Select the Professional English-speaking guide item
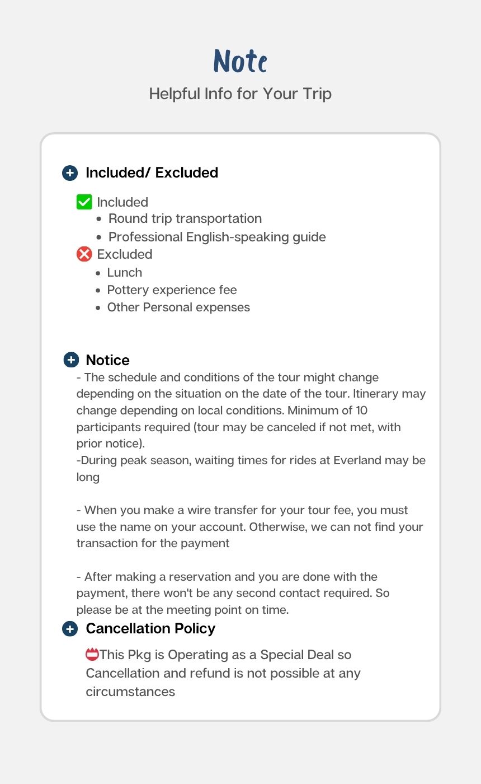Image resolution: width=481 pixels, height=784 pixels. (x=217, y=237)
